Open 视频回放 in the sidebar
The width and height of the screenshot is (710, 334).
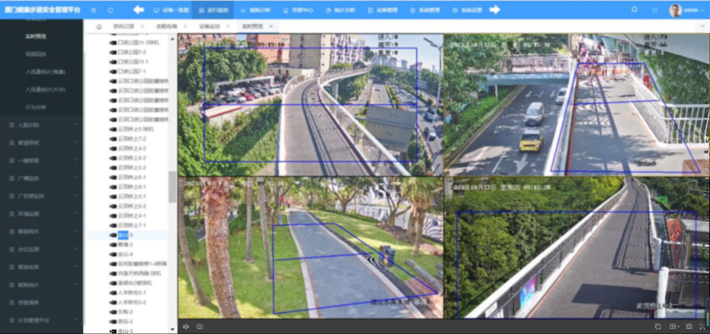pos(36,54)
